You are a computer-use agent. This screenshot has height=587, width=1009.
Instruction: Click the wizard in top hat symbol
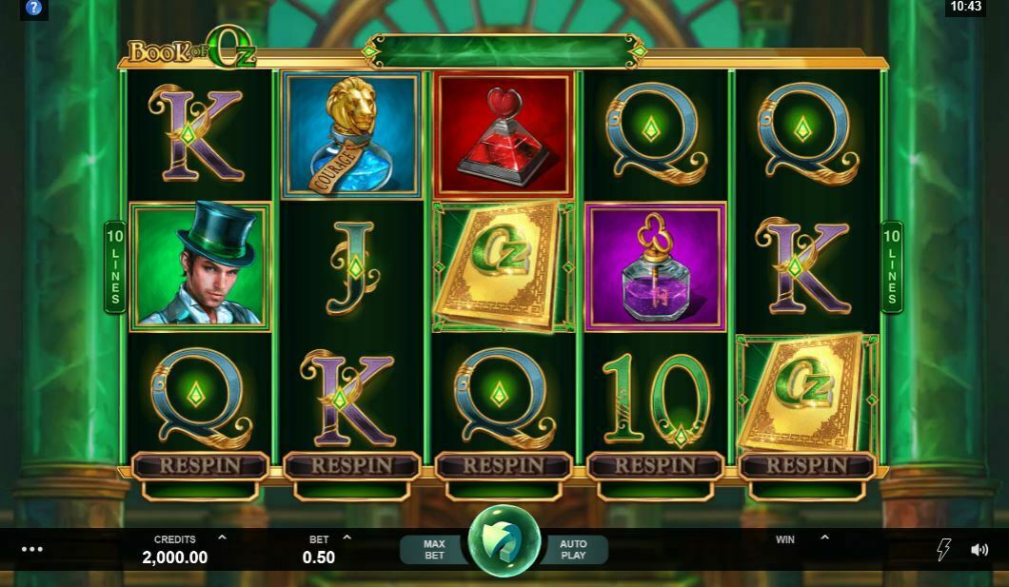(x=200, y=266)
